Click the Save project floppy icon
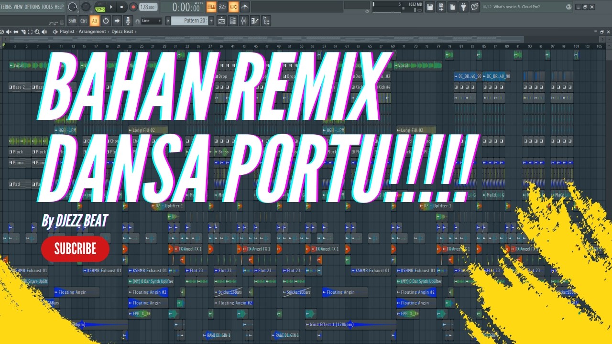This screenshot has width=612, height=344. pos(430,7)
